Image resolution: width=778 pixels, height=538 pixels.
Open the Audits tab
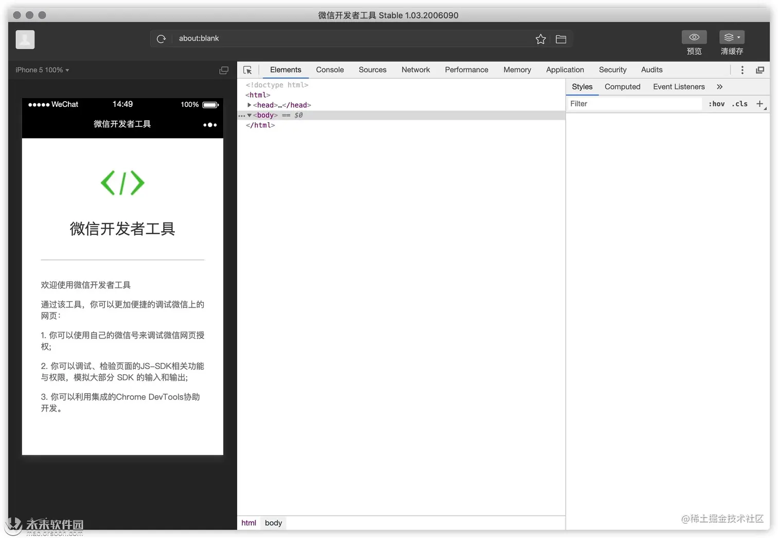click(652, 70)
